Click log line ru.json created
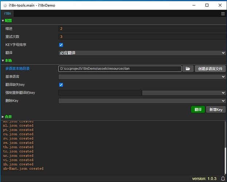 18,134
